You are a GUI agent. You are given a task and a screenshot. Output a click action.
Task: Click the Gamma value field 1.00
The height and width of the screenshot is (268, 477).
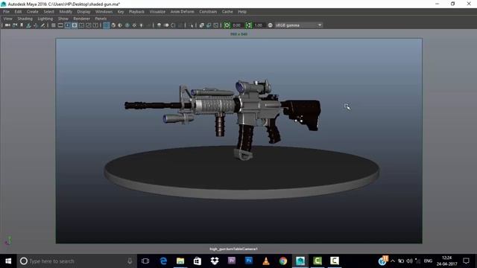point(259,25)
